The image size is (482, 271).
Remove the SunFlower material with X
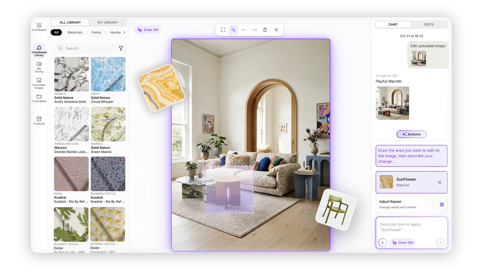coord(440,182)
